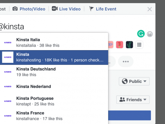Viewport: 165px width, 124px height.
Task: Click the Grammarly icon in the composer
Action: [141, 34]
